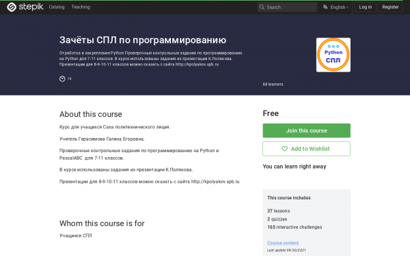The height and width of the screenshot is (256, 410).
Task: Click the Stepik logo
Action: tap(25, 7)
